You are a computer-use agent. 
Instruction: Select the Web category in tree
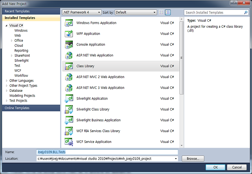(x=17, y=36)
